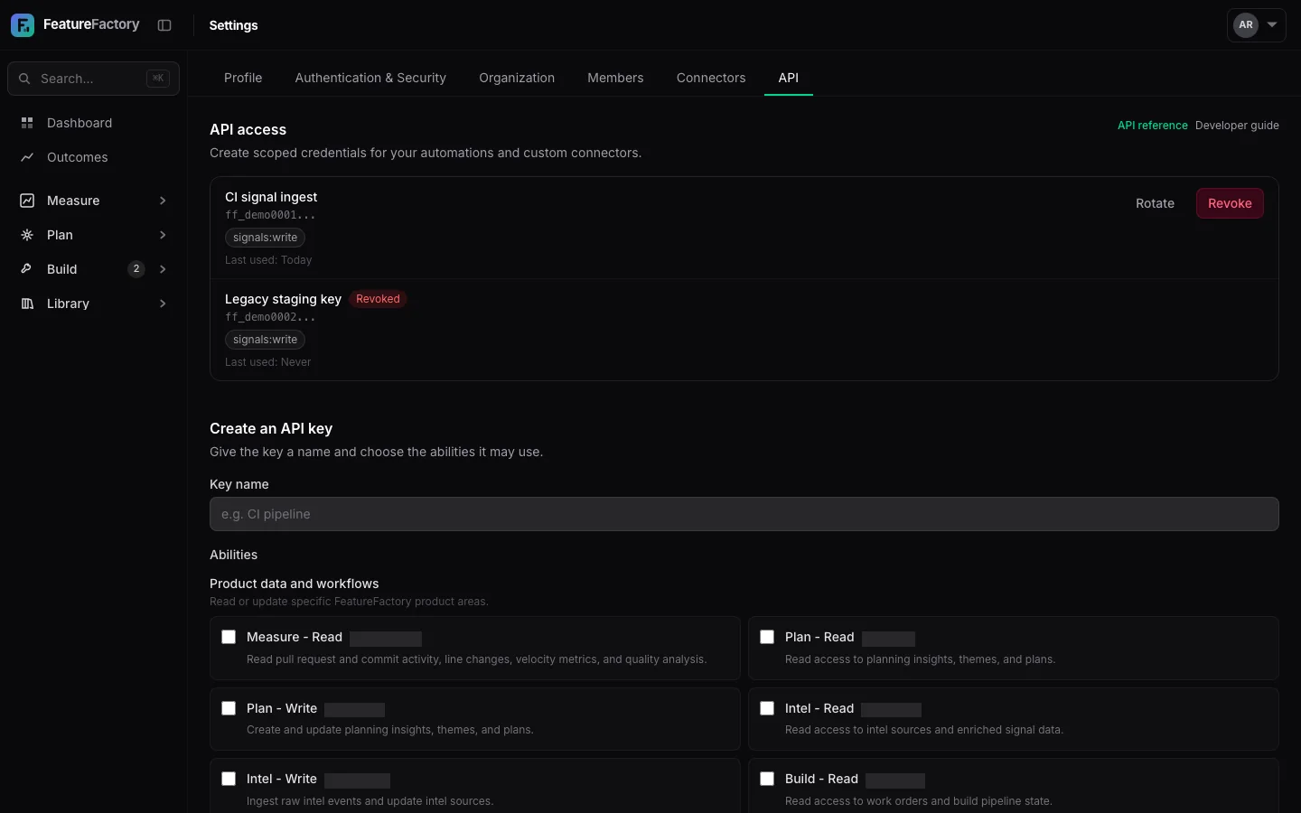Check the Plan - Read ability
Image resolution: width=1301 pixels, height=813 pixels.
[x=767, y=637]
